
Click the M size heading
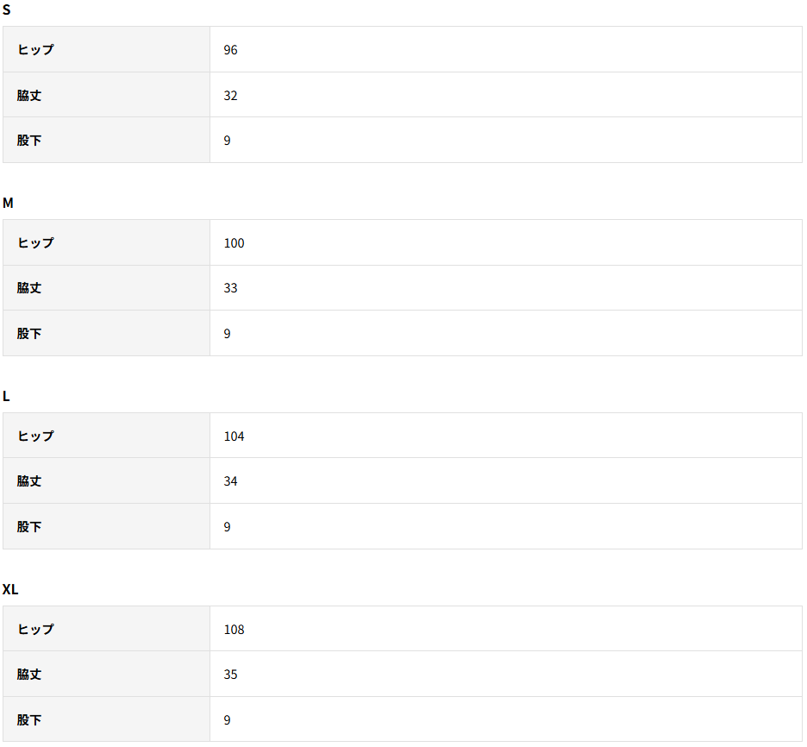click(8, 204)
